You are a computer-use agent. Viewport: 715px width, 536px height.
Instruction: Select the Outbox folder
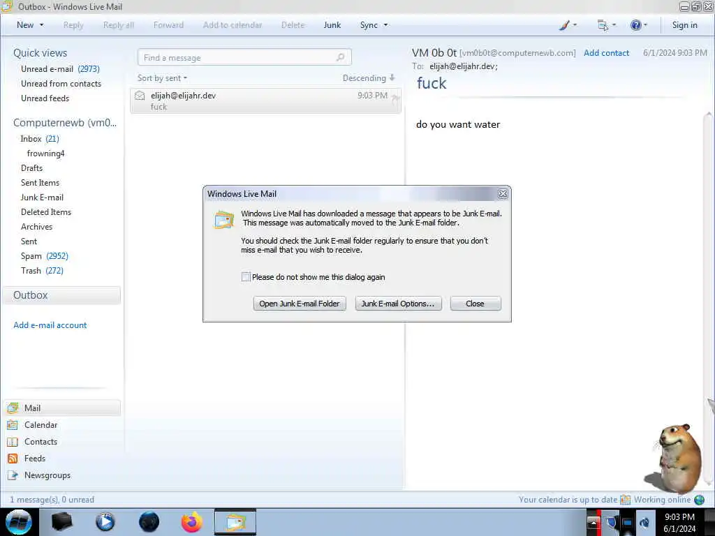click(61, 295)
